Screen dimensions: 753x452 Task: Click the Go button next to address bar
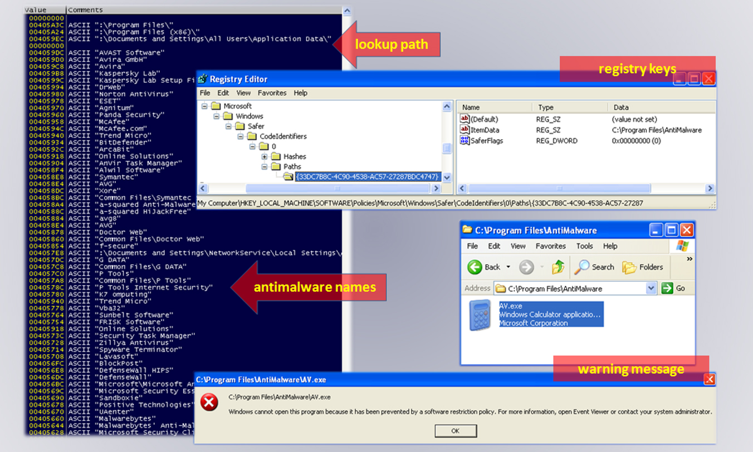673,288
